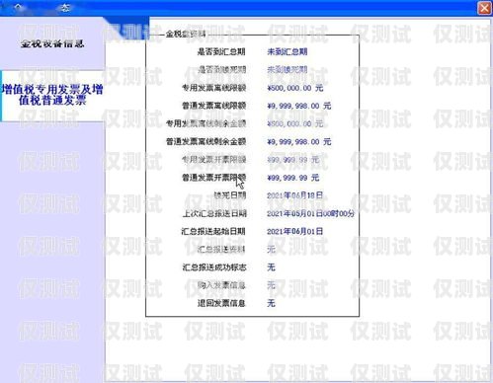The image size is (493, 383).
Task: Click the 无 value beside 汇总报送成功标志
Action: click(271, 268)
